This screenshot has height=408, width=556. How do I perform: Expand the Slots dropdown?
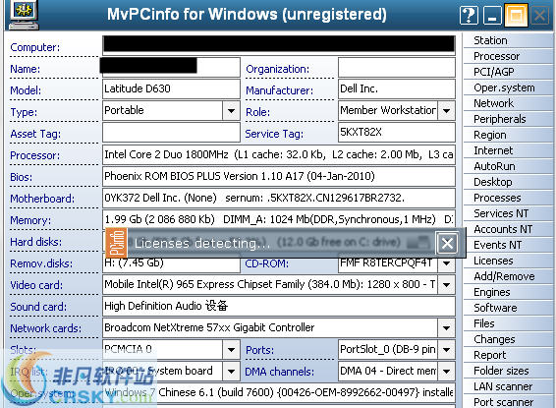(x=231, y=350)
